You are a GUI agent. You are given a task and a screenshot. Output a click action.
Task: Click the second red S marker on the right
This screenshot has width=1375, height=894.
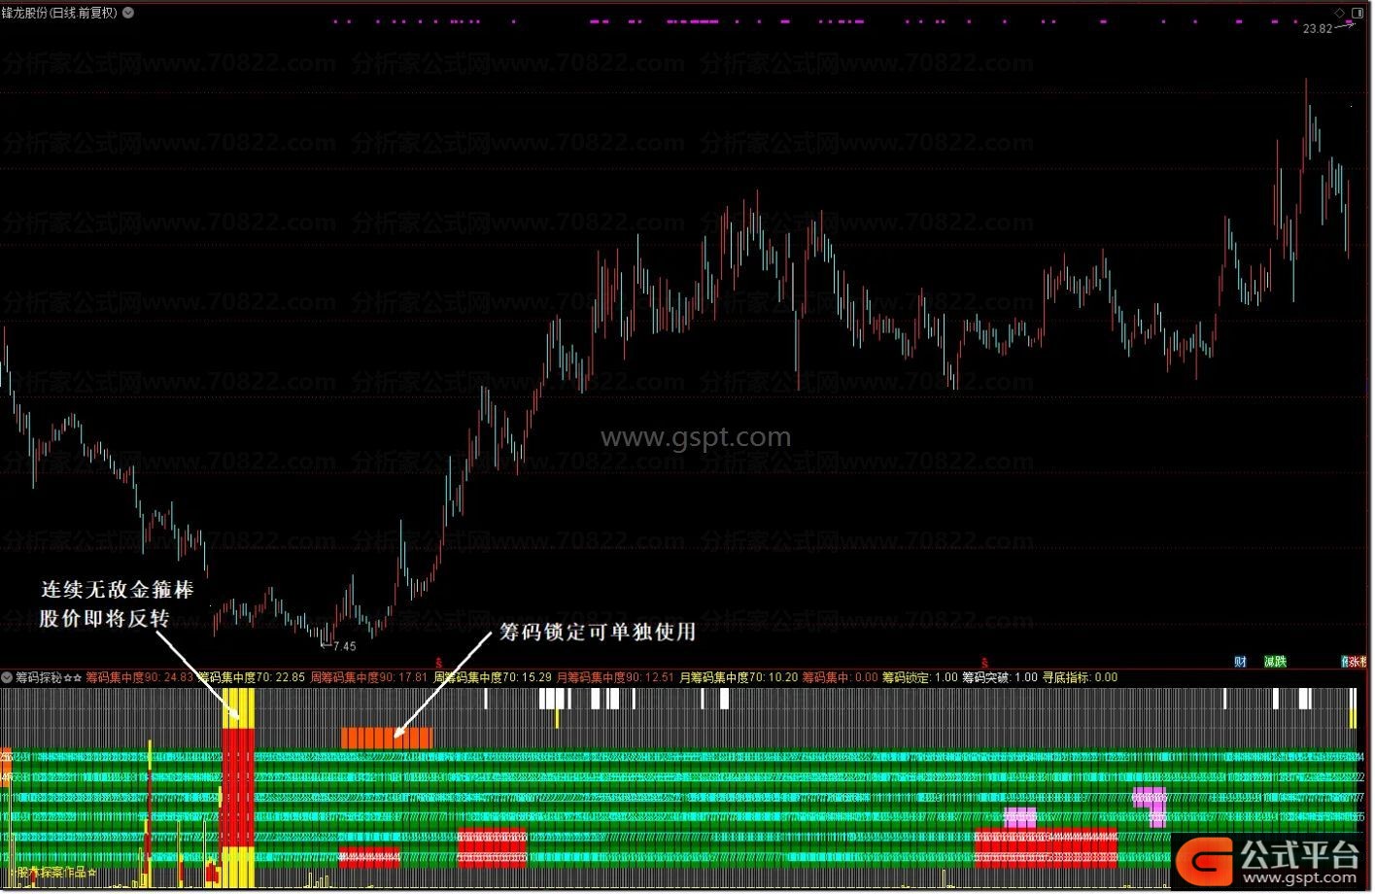point(984,661)
